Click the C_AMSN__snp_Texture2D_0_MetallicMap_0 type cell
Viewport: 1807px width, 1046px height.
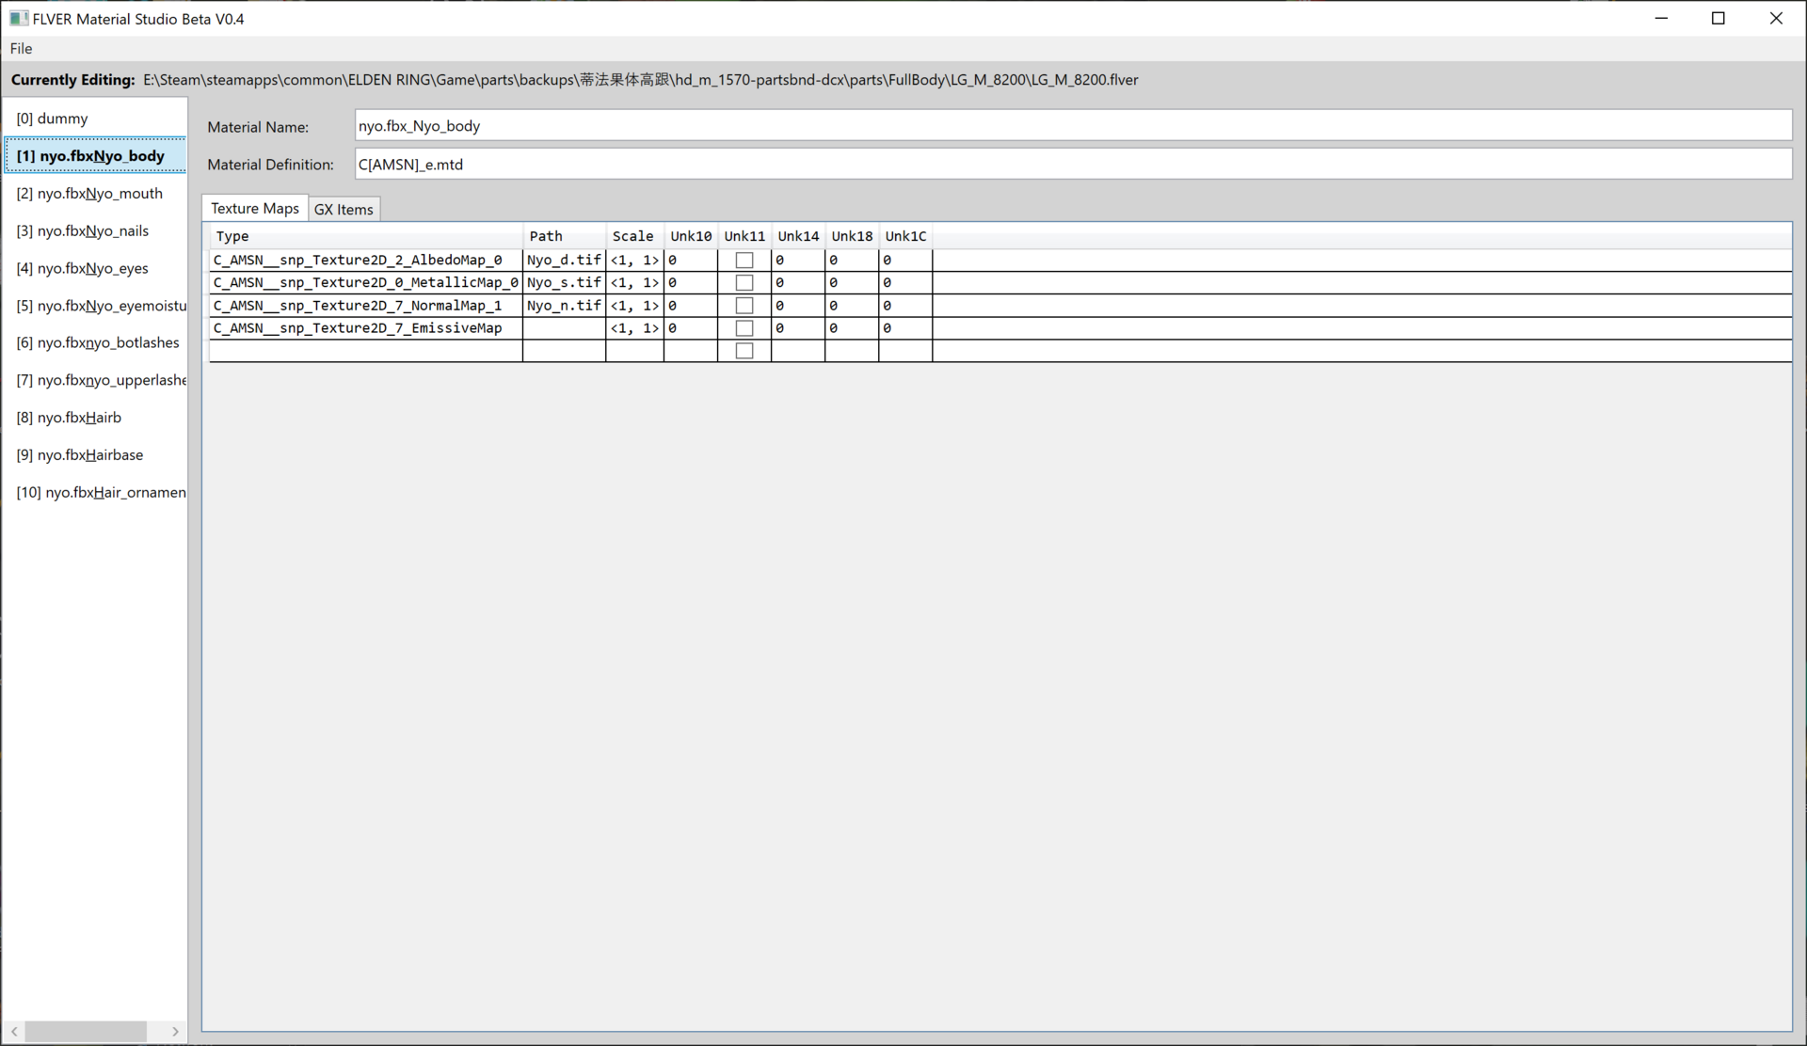[x=365, y=282]
